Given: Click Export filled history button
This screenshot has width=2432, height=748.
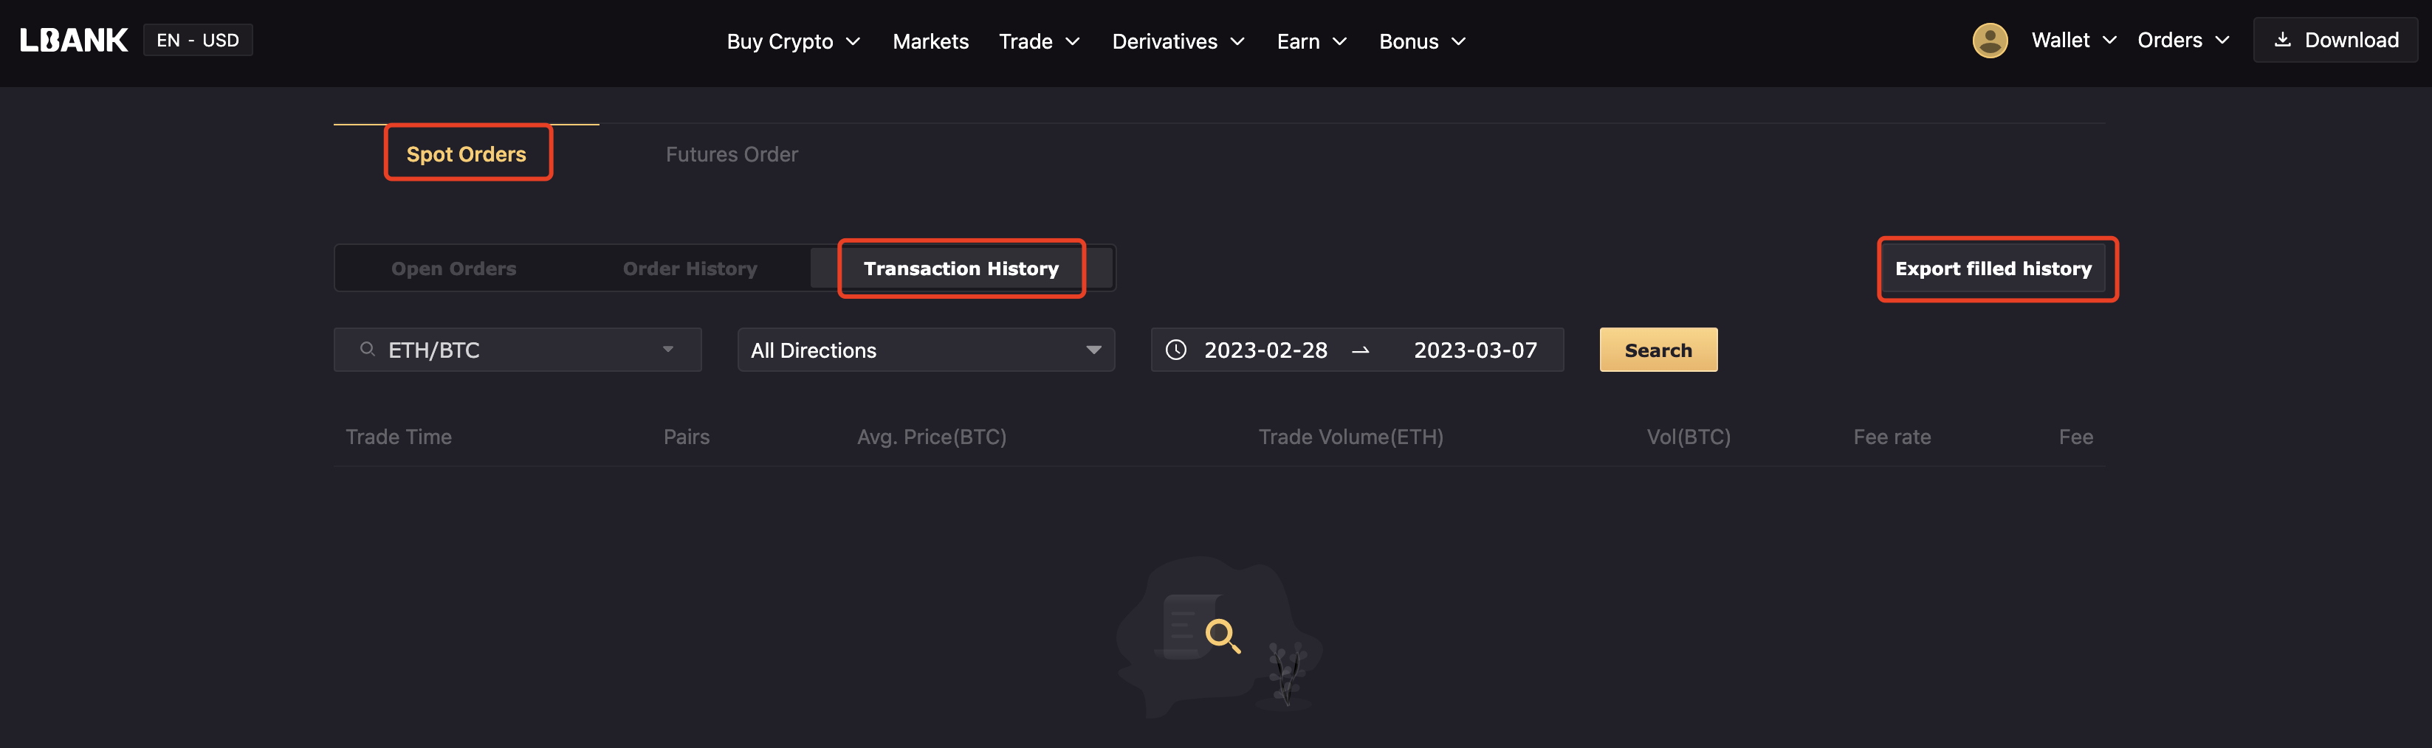Looking at the screenshot, I should (1993, 269).
